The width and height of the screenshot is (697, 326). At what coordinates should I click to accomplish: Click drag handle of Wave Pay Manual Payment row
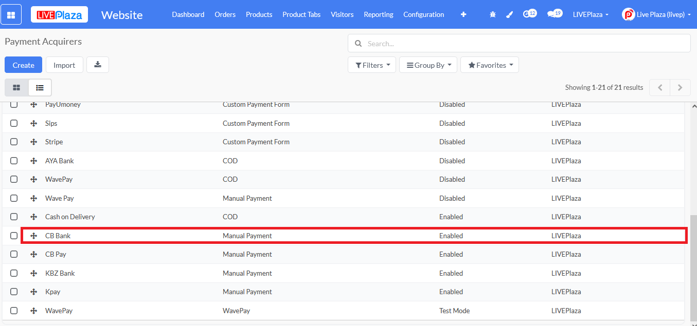click(33, 198)
